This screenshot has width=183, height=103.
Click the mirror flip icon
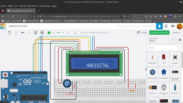tap(75, 33)
